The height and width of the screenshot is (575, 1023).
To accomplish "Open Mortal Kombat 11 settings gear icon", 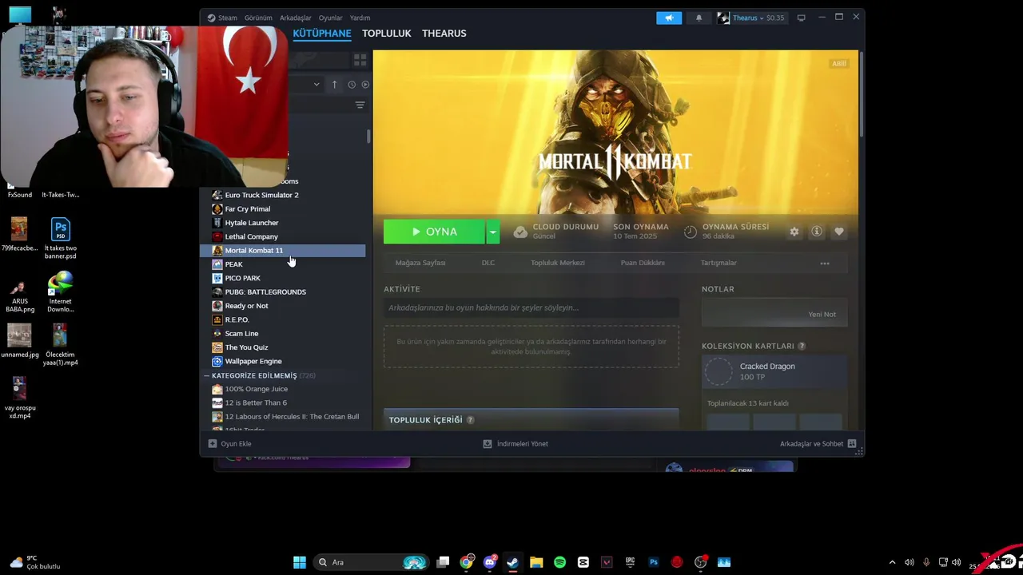I will pos(794,232).
